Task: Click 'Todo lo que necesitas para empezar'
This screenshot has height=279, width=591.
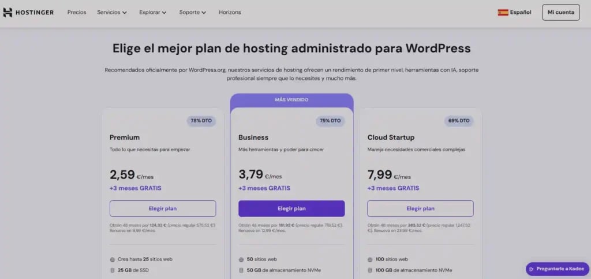Action: click(x=150, y=150)
